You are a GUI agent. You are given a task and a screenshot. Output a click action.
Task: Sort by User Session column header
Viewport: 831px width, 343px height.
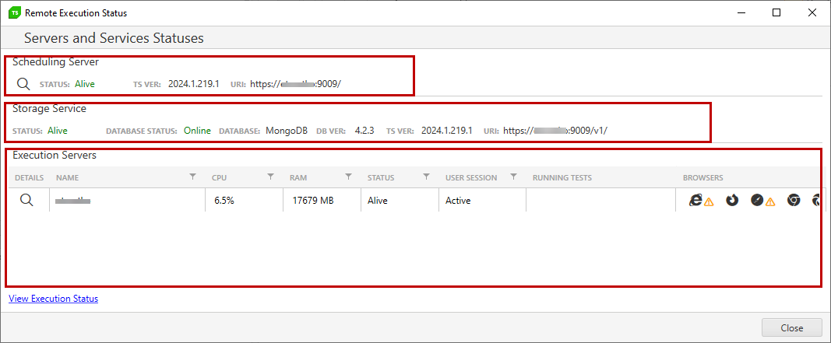pyautogui.click(x=471, y=178)
